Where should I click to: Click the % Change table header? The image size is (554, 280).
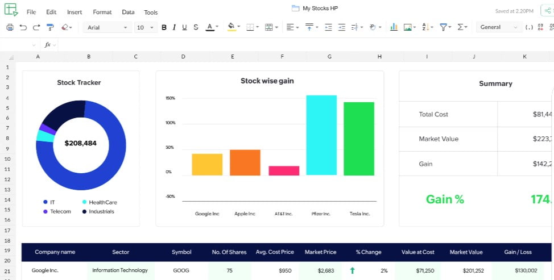(369, 252)
